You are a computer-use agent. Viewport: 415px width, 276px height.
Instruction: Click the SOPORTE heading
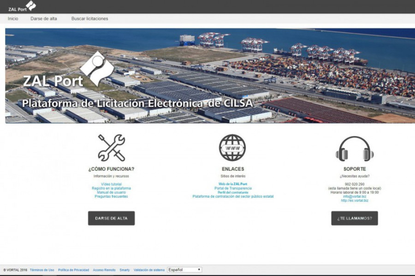pyautogui.click(x=355, y=169)
